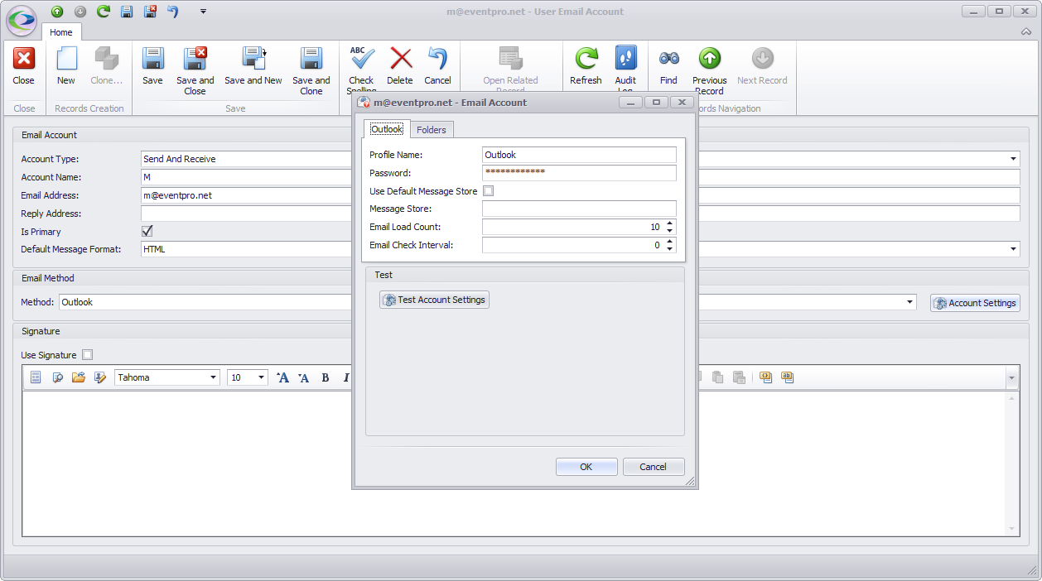Image resolution: width=1042 pixels, height=581 pixels.
Task: Switch to the Folders tab
Action: [432, 130]
